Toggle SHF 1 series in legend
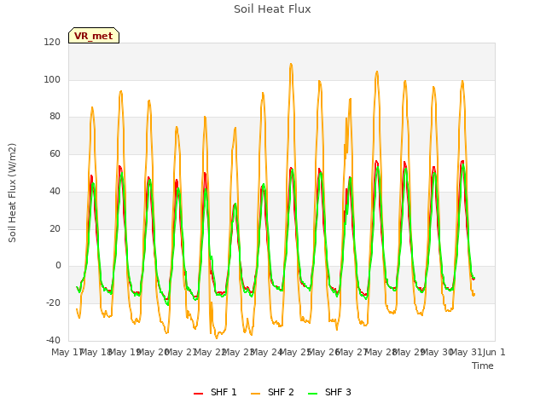The height and width of the screenshot is (409, 546). tap(215, 392)
